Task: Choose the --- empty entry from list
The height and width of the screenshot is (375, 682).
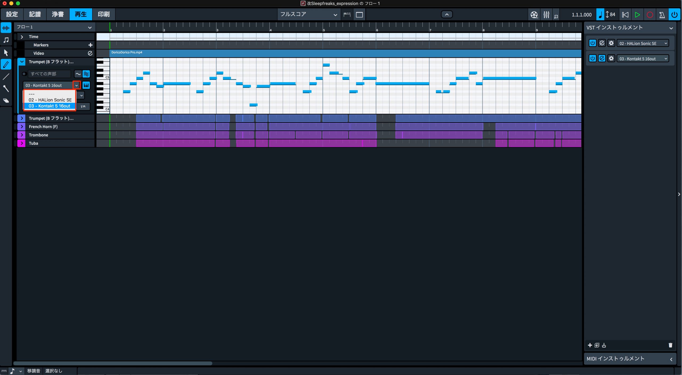Action: [x=50, y=94]
